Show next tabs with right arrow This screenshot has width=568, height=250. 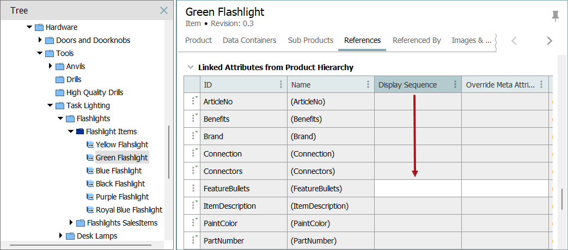tap(549, 41)
